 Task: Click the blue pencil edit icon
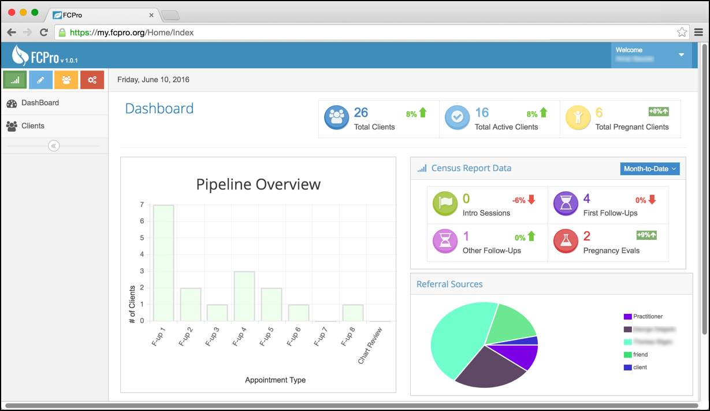tap(40, 80)
